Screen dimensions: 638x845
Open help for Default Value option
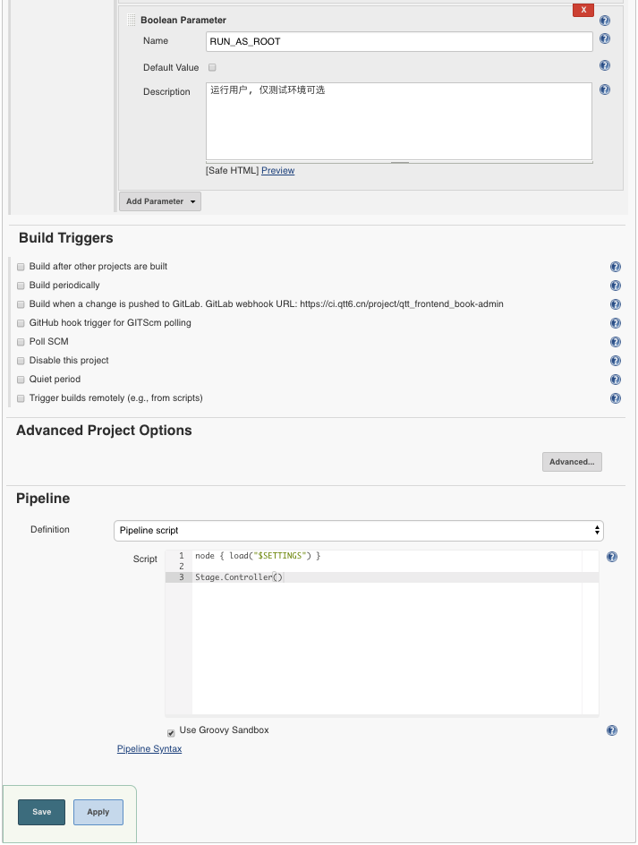(605, 66)
